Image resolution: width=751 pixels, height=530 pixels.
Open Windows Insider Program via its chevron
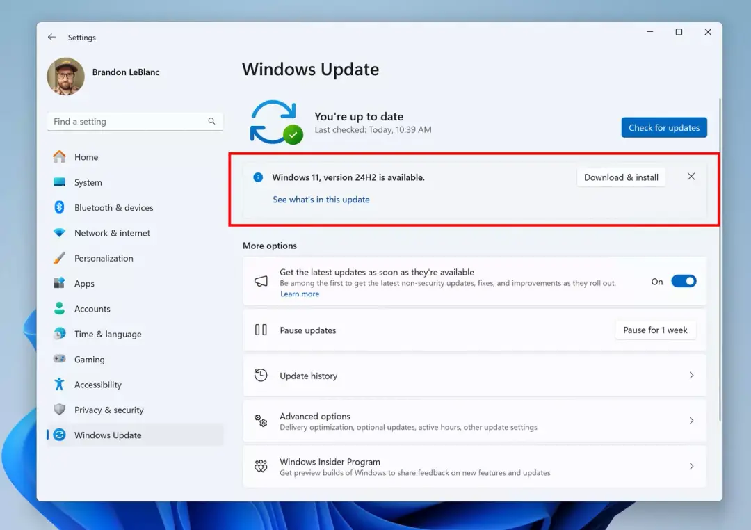click(x=691, y=466)
